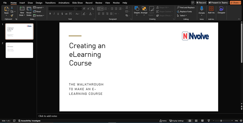The width and height of the screenshot is (243, 123).
Task: Switch to the Slide Show tab
Action: pos(77,3)
